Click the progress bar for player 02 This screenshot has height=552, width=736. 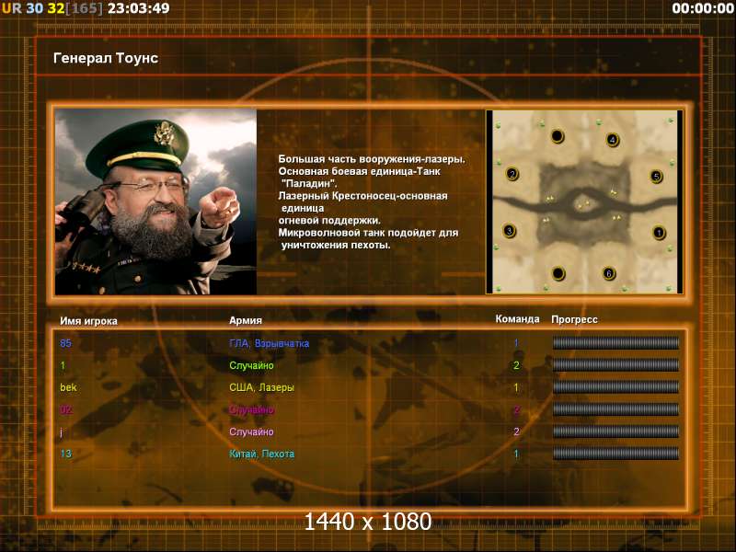[x=615, y=409]
